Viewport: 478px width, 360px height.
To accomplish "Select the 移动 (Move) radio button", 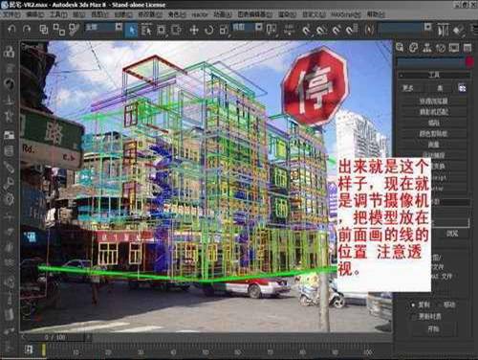I will pyautogui.click(x=445, y=304).
